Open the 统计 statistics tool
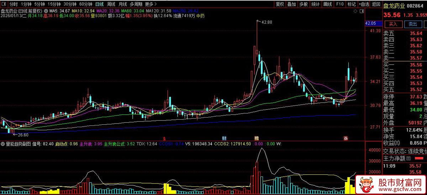This screenshot has width=427, height=195. [315, 4]
